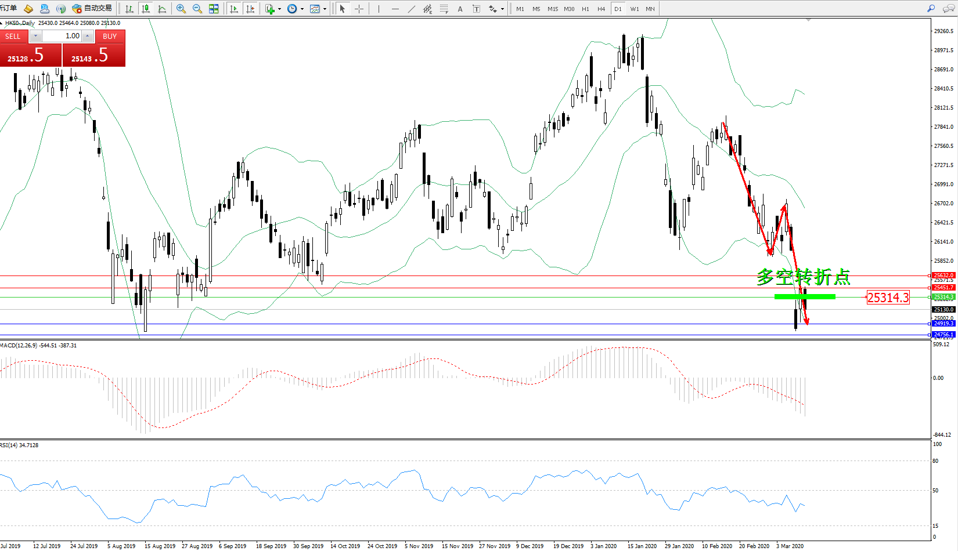Switch chart to bar chart mode
958x551 pixels.
[129, 9]
